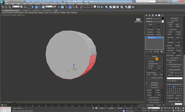The image size is (185, 112).
Task: Open the Motion command panel tab
Action: (156, 15)
